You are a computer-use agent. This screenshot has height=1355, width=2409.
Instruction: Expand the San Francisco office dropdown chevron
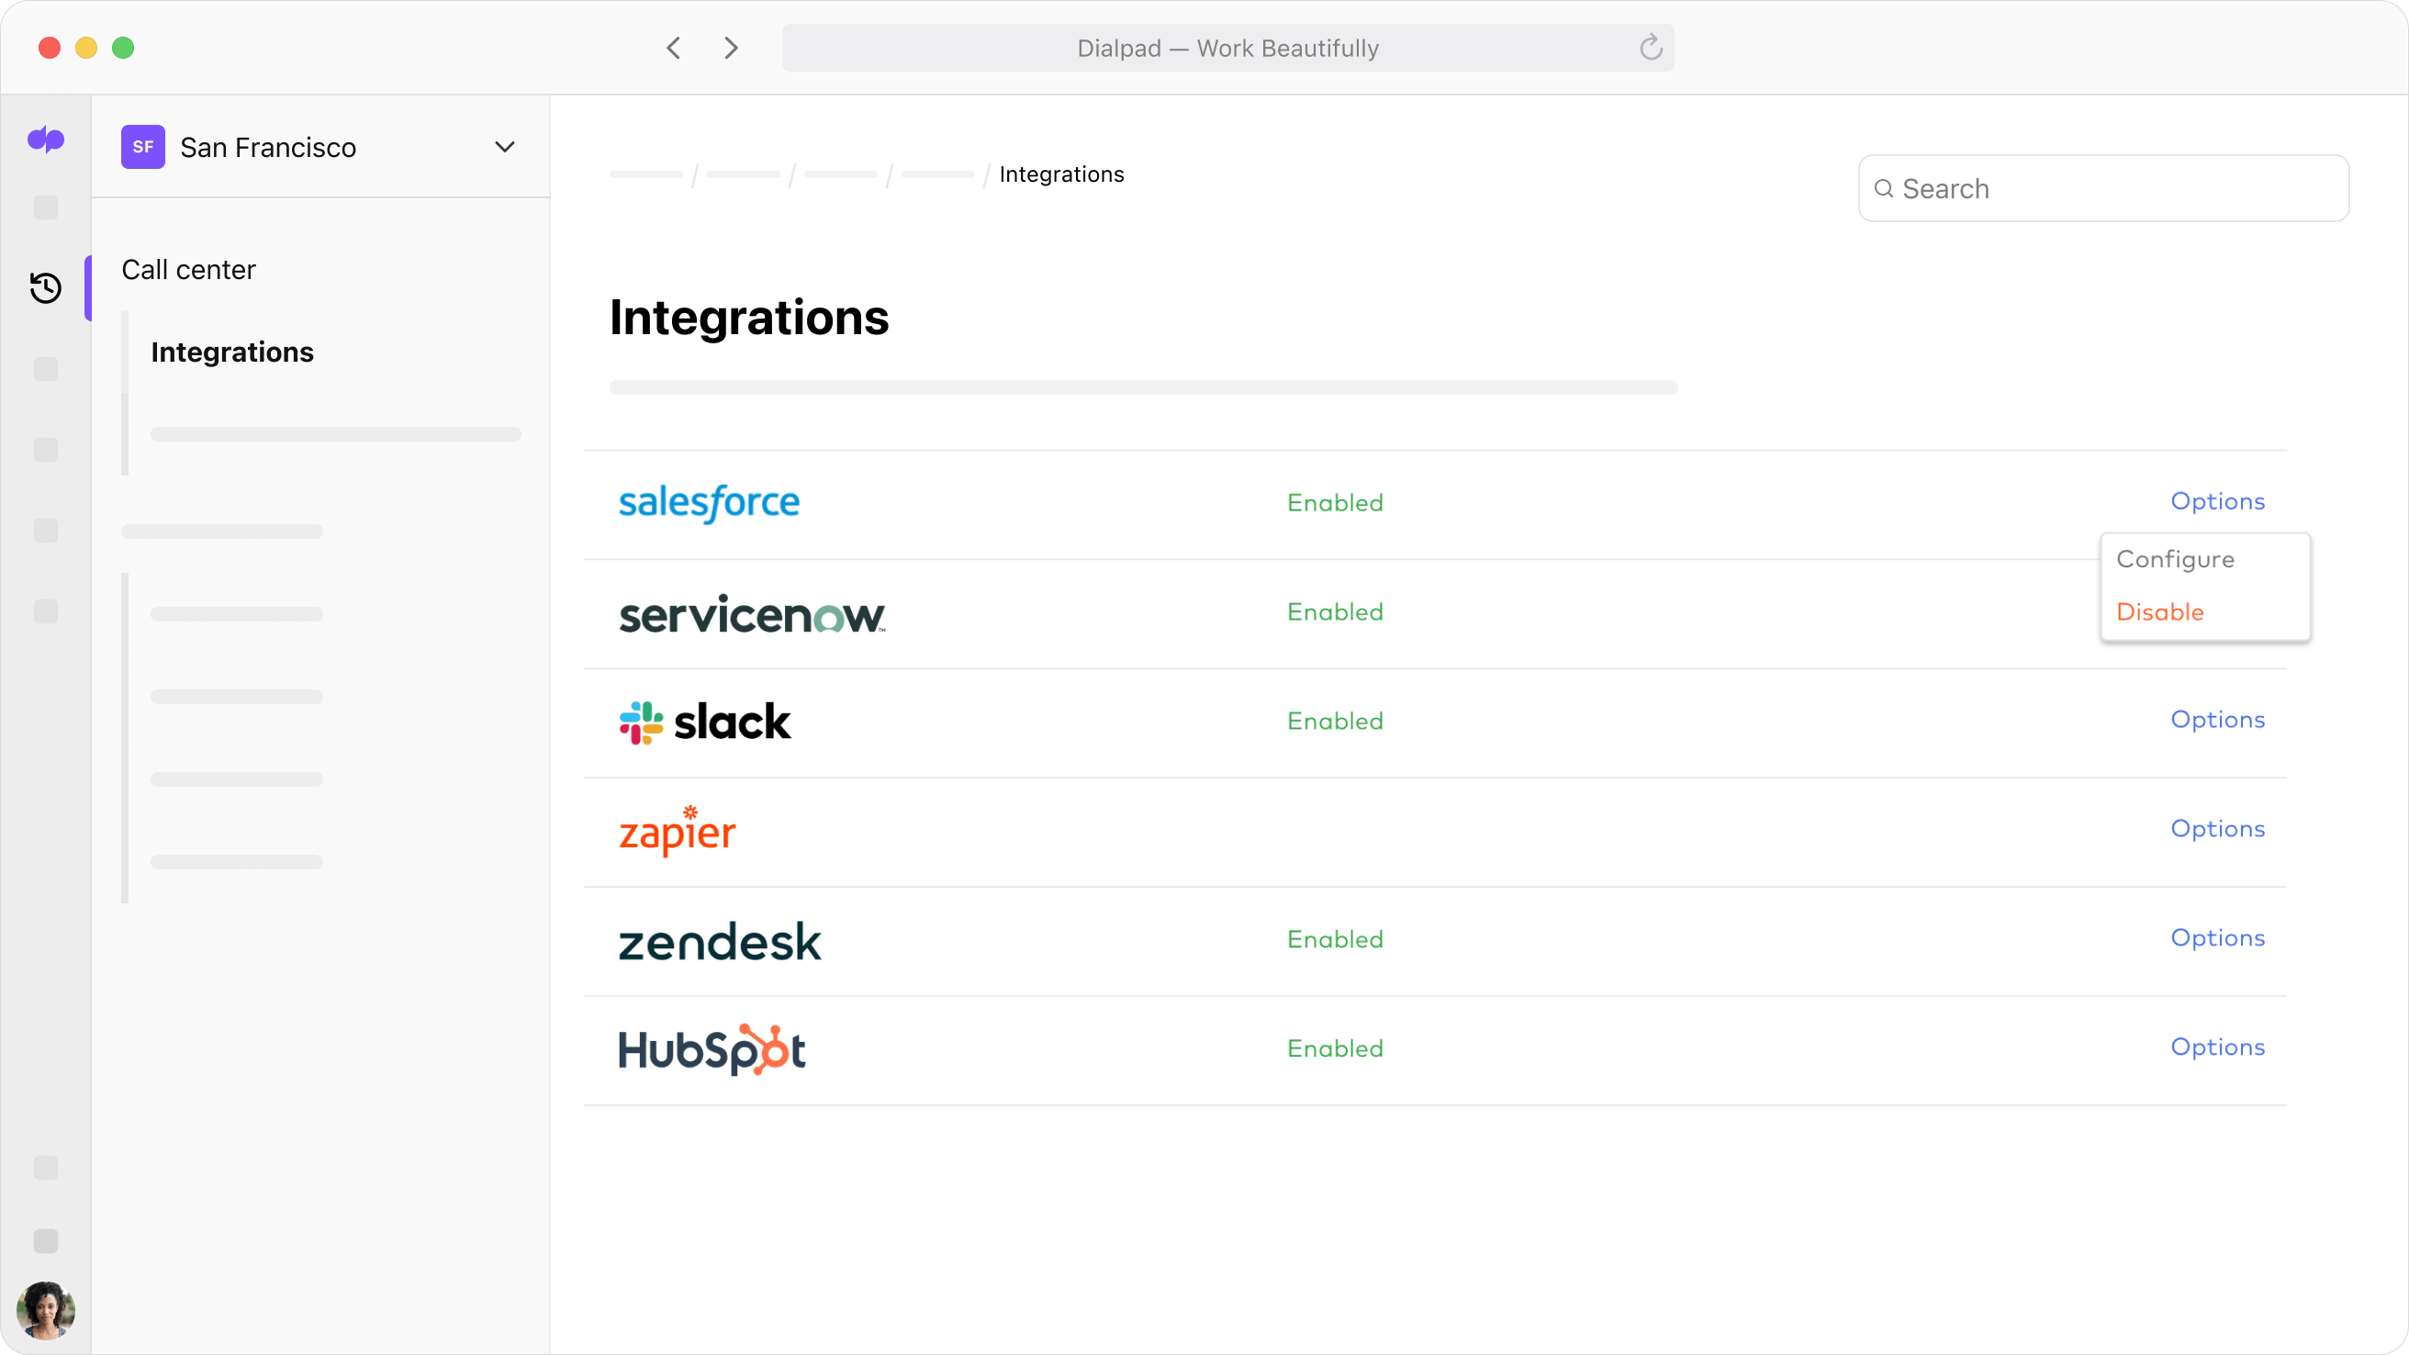505,147
